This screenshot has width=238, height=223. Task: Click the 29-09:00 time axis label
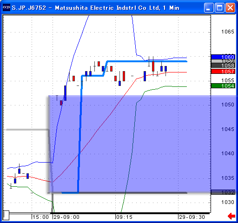66,217
